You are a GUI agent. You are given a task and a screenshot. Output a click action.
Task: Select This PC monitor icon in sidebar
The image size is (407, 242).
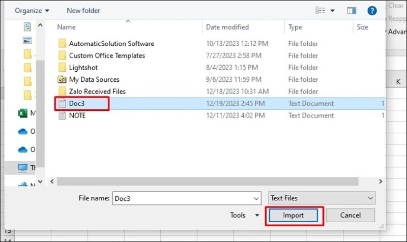click(x=23, y=167)
